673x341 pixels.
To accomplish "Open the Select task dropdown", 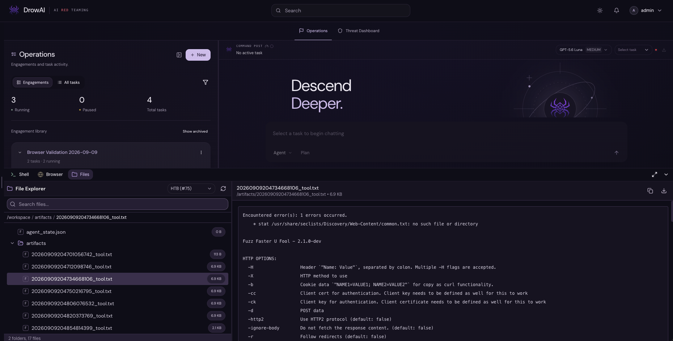I will [633, 50].
